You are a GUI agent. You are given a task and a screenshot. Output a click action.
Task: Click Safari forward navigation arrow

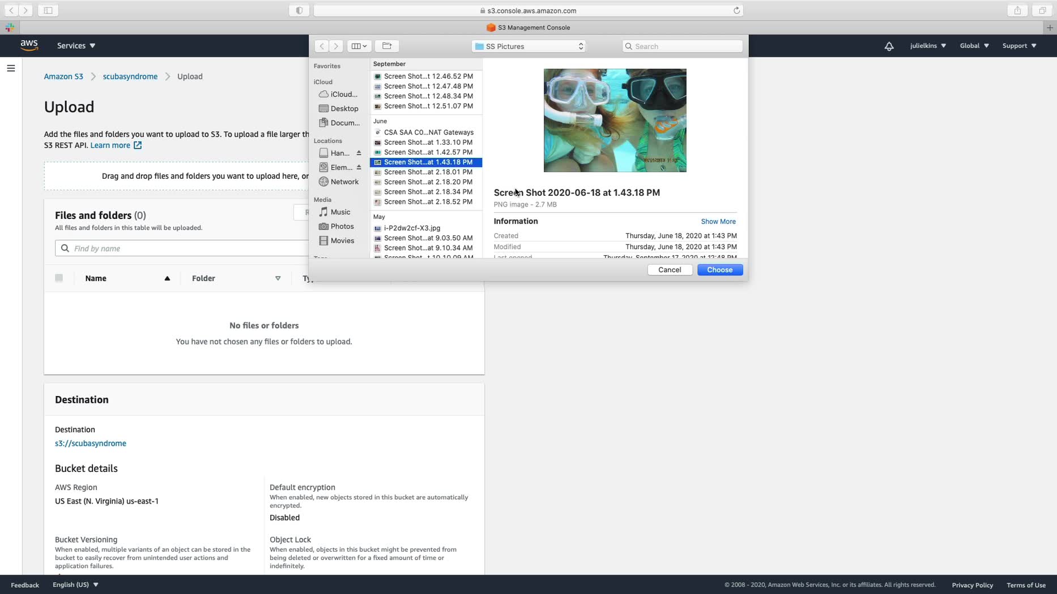coord(25,10)
